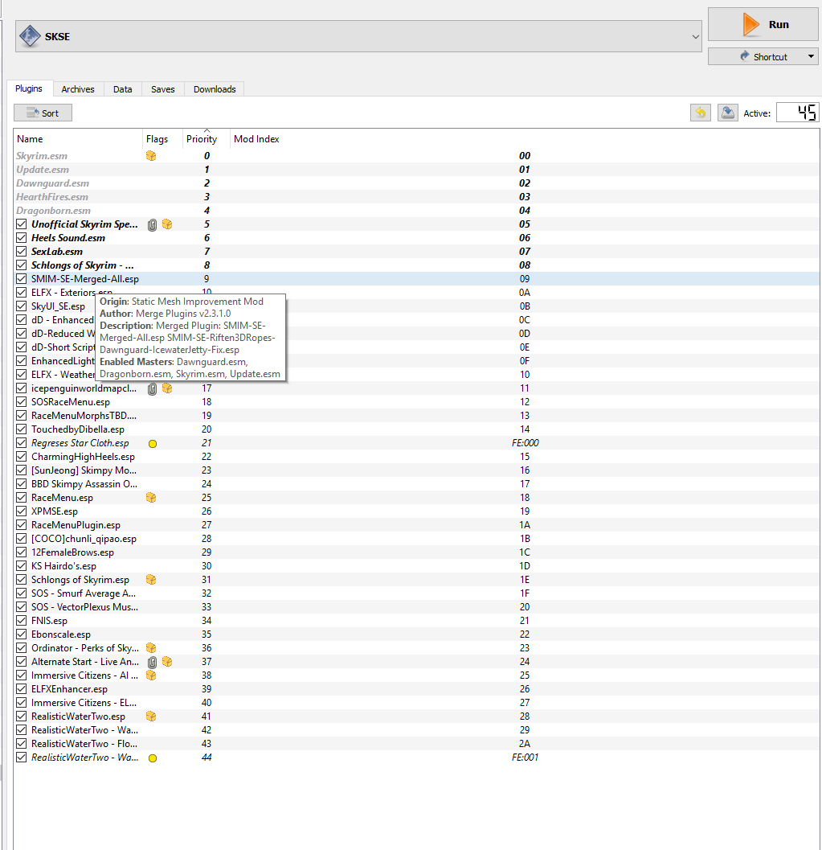Click the Shortcut arrow icon
The image size is (822, 850).
[x=745, y=56]
